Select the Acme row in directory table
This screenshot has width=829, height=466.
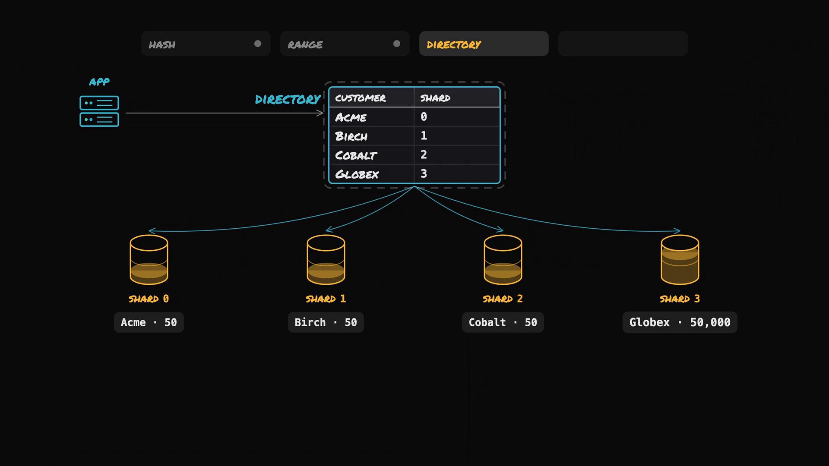coord(414,117)
